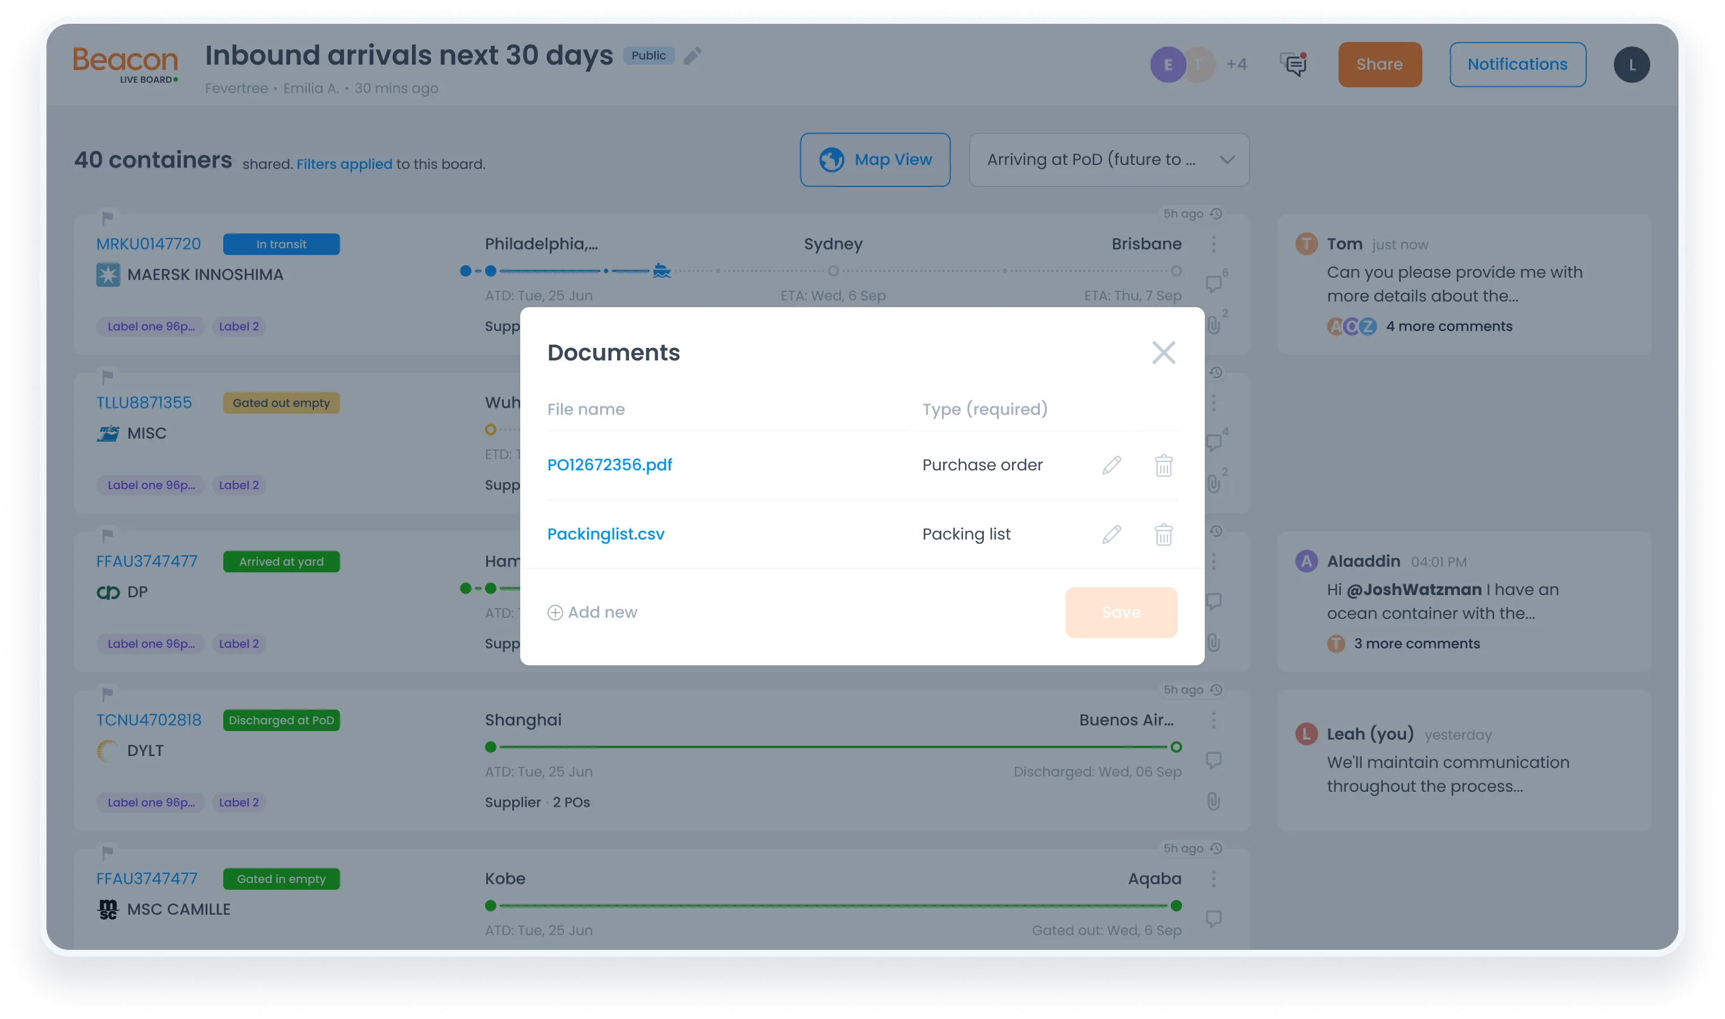Delete the PO12672356.pdf document
The height and width of the screenshot is (1019, 1725).
tap(1163, 465)
